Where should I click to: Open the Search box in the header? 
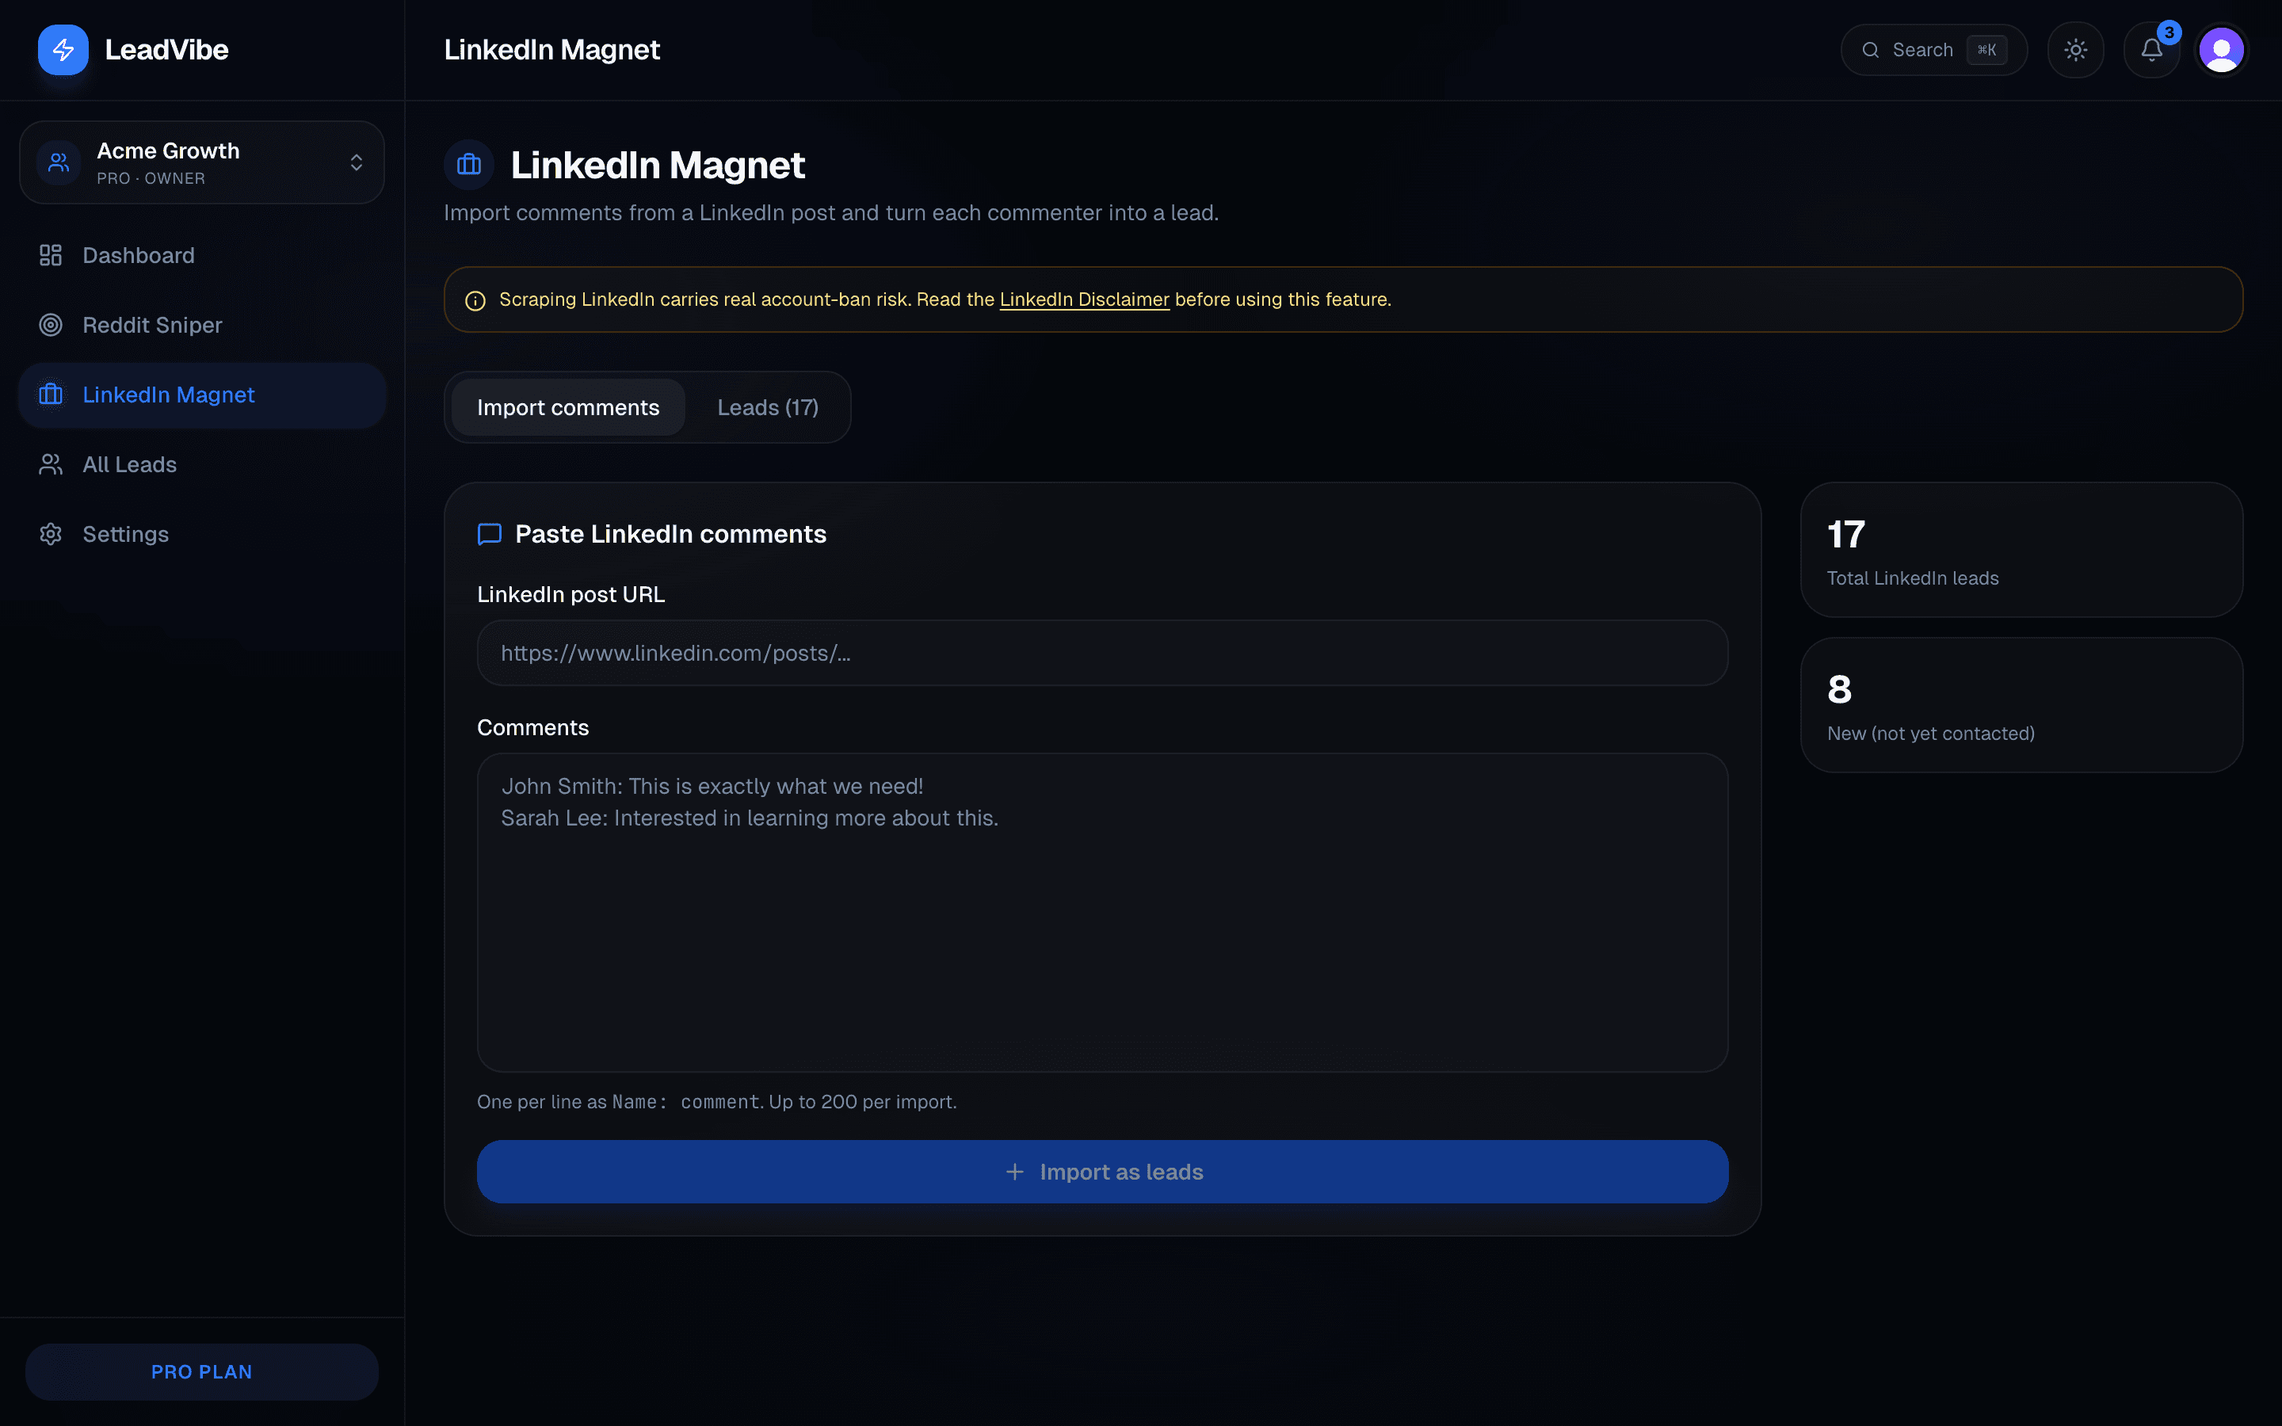[1933, 50]
